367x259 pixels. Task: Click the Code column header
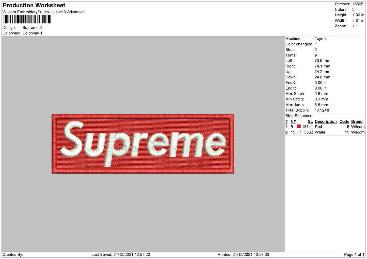click(344, 122)
